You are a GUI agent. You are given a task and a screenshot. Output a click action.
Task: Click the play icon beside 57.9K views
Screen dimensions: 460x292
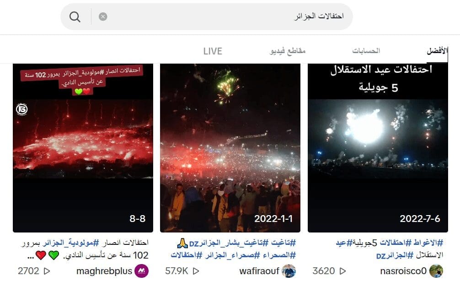196,271
